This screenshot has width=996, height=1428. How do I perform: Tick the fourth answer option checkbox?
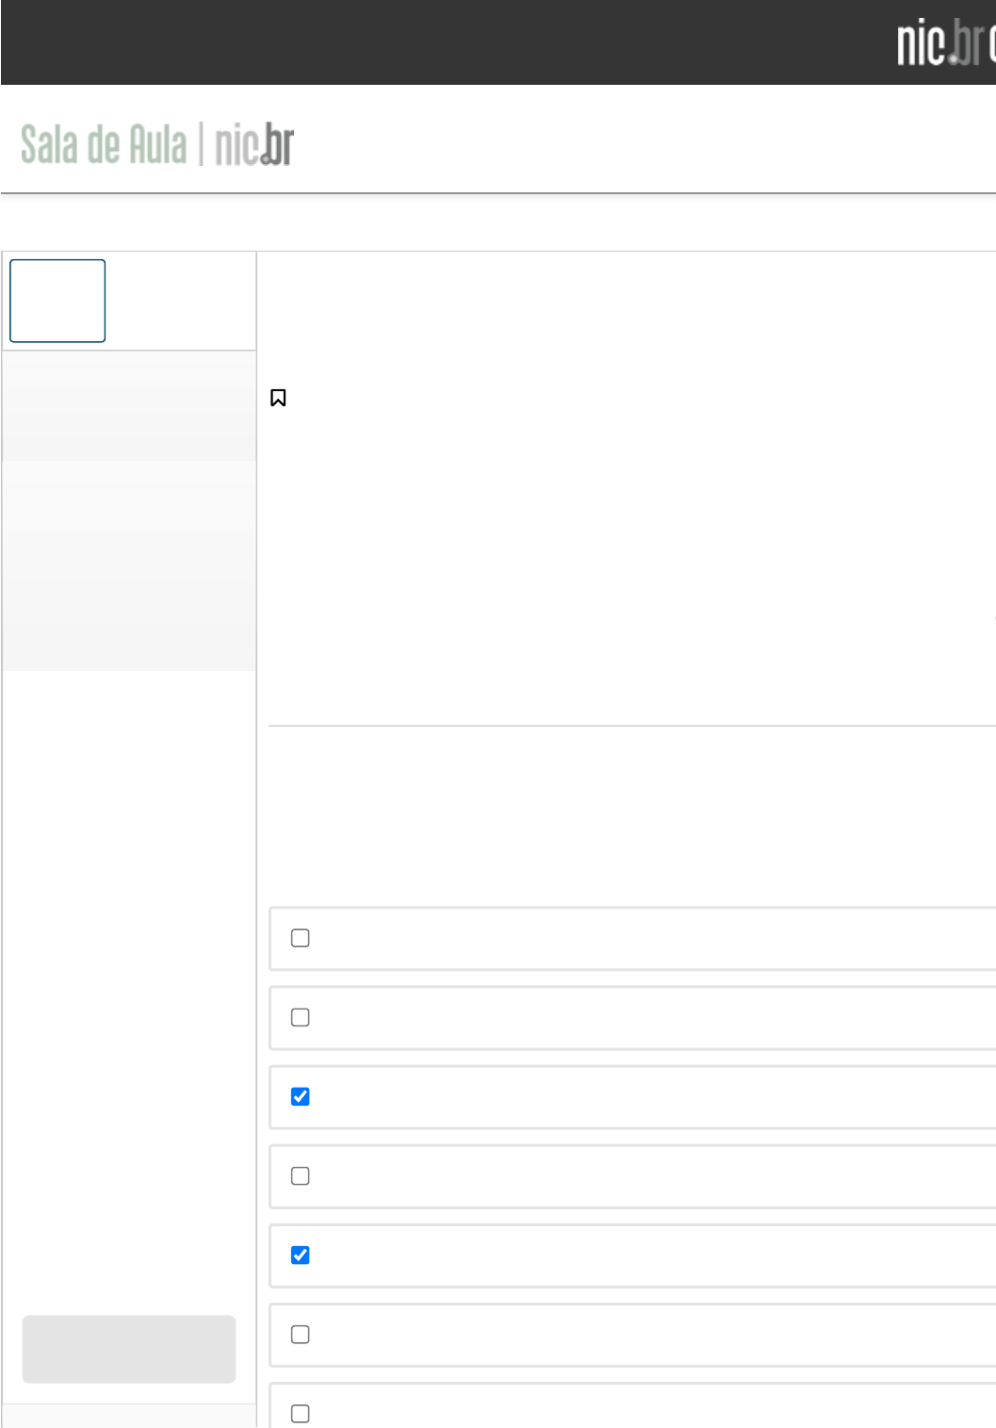tap(301, 1175)
